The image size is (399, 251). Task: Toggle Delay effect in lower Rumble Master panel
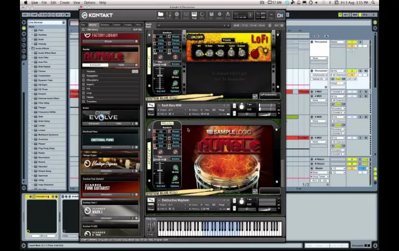(x=175, y=142)
